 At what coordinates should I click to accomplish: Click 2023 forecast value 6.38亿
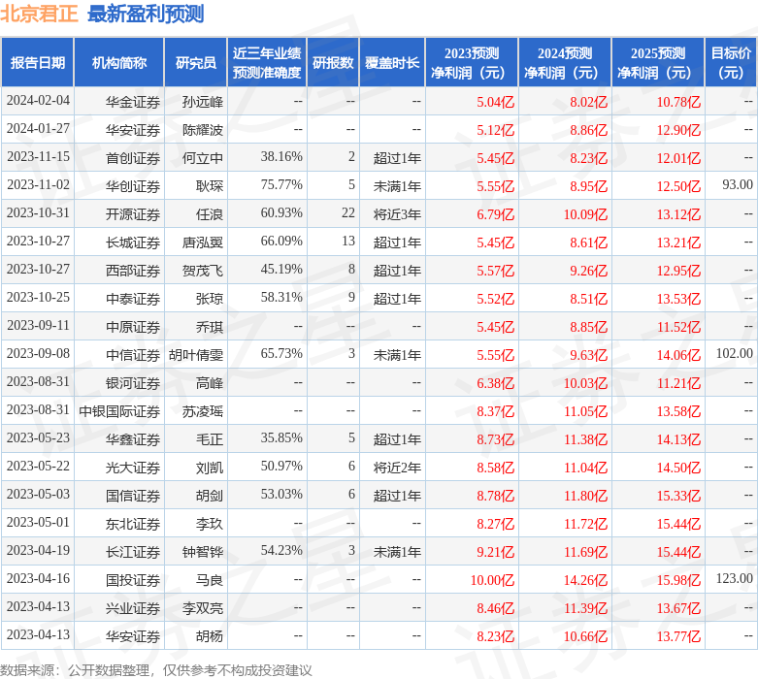(x=496, y=383)
